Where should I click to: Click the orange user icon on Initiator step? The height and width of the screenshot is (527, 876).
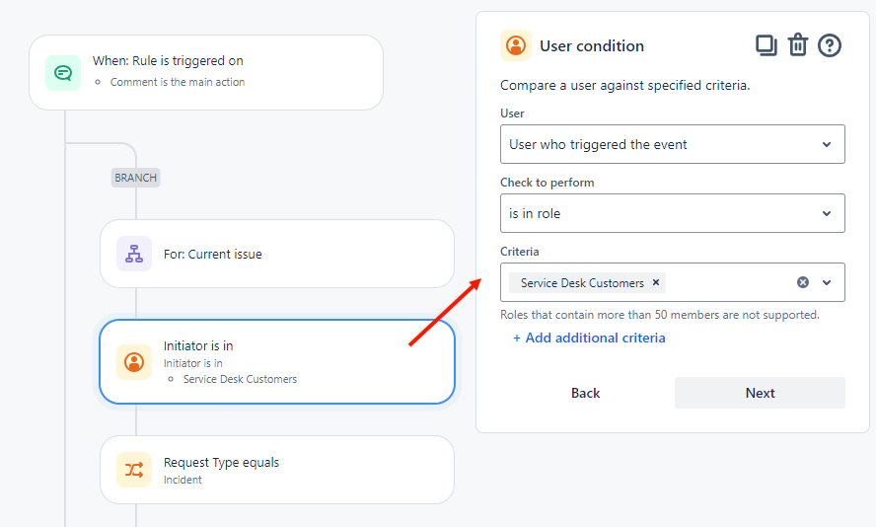(134, 362)
